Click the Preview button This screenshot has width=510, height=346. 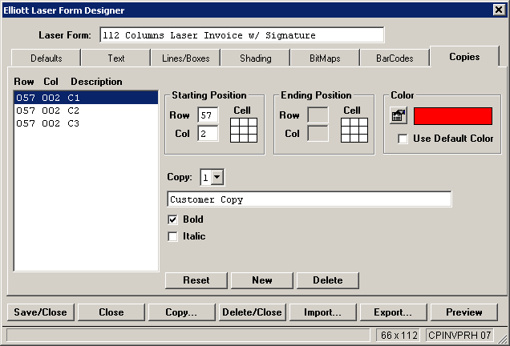pyautogui.click(x=464, y=312)
